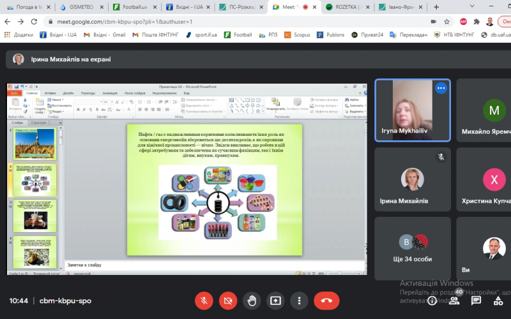Click the Христина Купча participant tile

coord(484,179)
